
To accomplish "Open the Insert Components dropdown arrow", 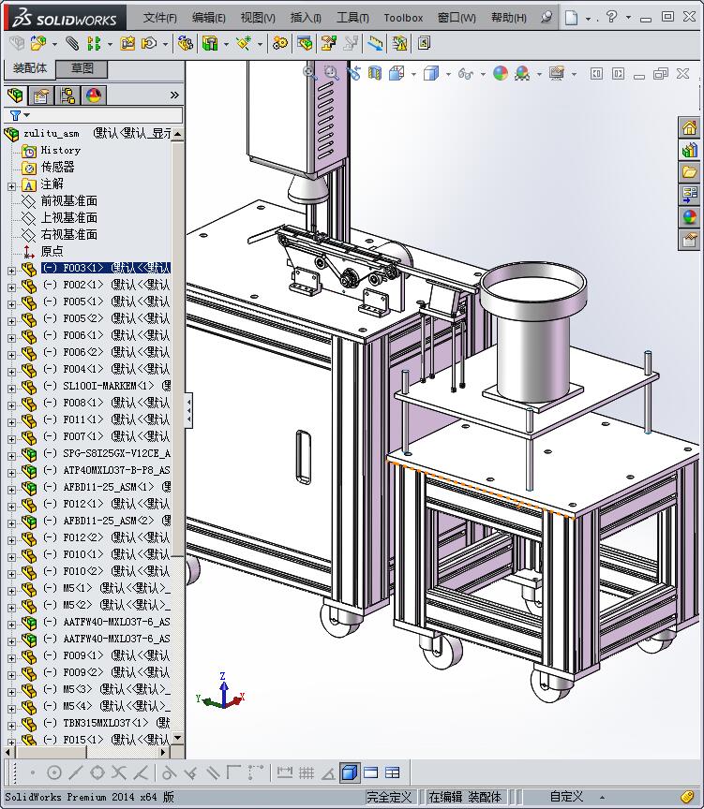I will pyautogui.click(x=54, y=44).
